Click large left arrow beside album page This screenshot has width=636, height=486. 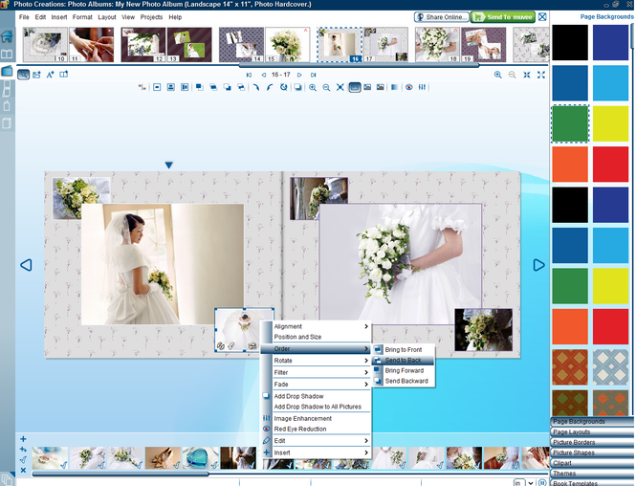tap(26, 265)
